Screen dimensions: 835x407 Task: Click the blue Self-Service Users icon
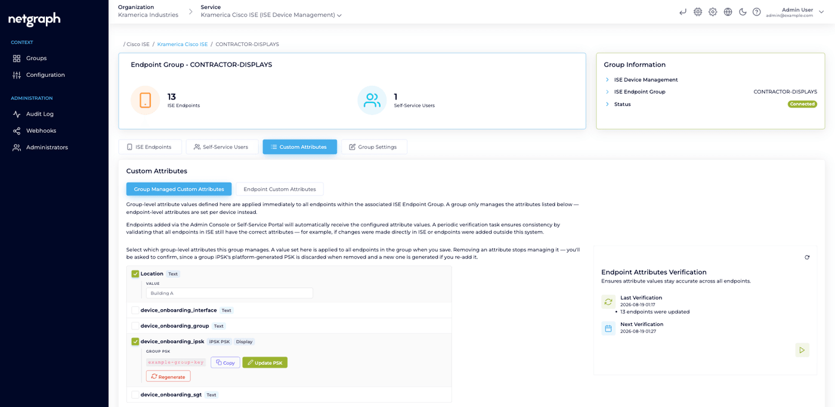point(372,100)
